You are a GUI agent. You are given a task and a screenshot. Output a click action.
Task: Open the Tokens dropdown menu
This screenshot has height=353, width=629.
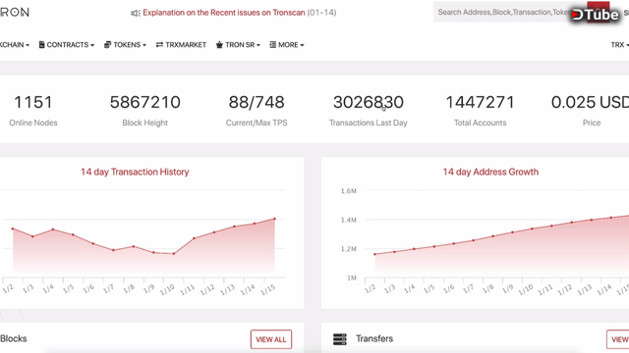pos(125,45)
